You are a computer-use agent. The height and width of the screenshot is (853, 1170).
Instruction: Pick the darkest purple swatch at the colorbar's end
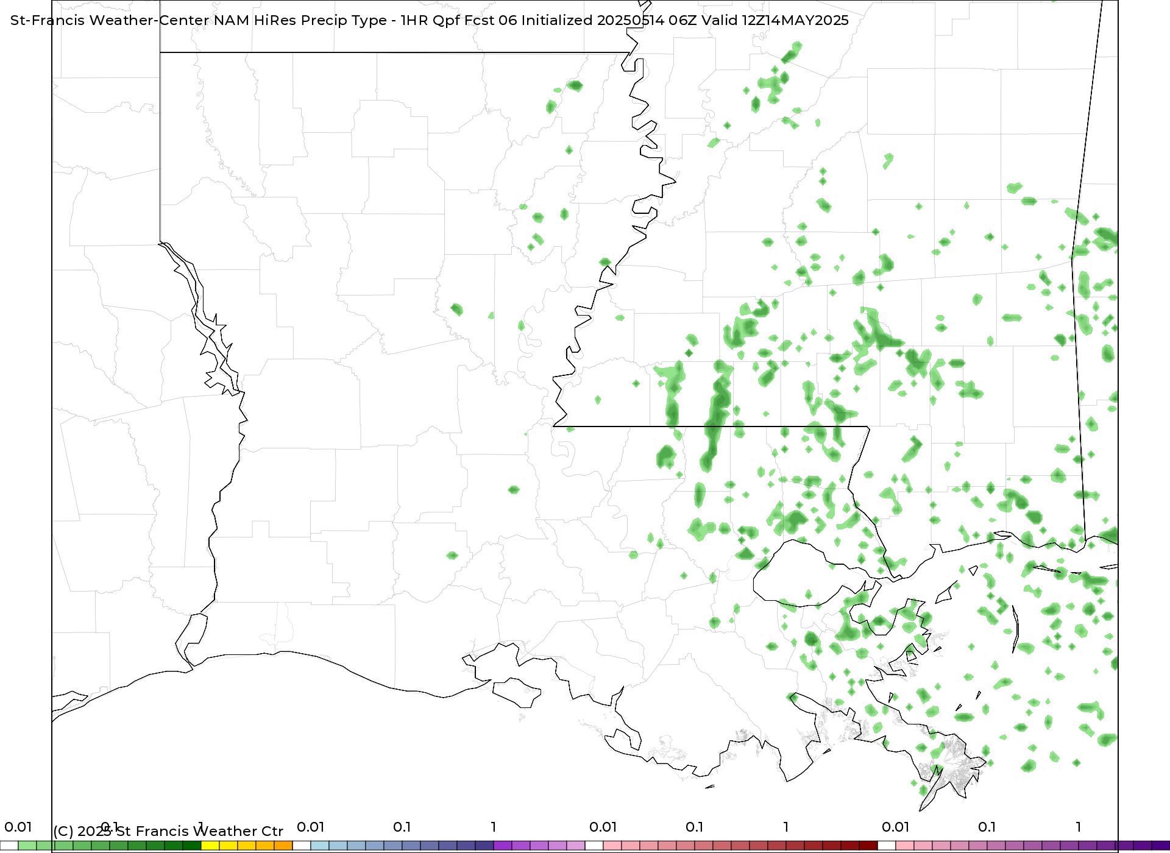1161,846
